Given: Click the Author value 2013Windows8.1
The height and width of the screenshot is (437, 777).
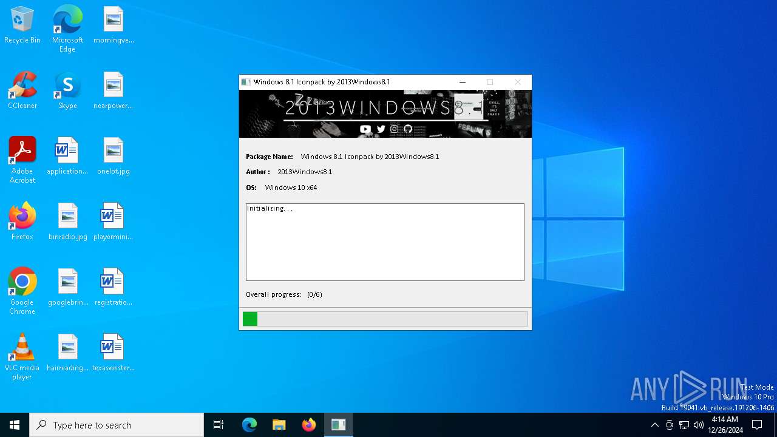Looking at the screenshot, I should point(305,172).
